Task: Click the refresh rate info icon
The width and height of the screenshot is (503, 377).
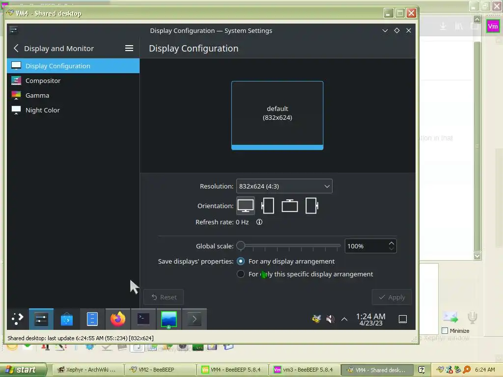Action: [259, 222]
